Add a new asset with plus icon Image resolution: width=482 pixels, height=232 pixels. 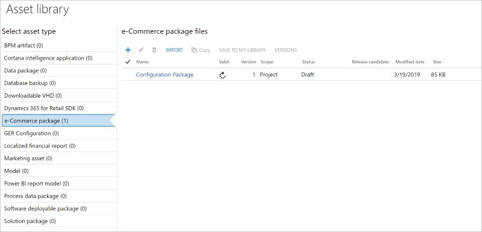tap(128, 50)
